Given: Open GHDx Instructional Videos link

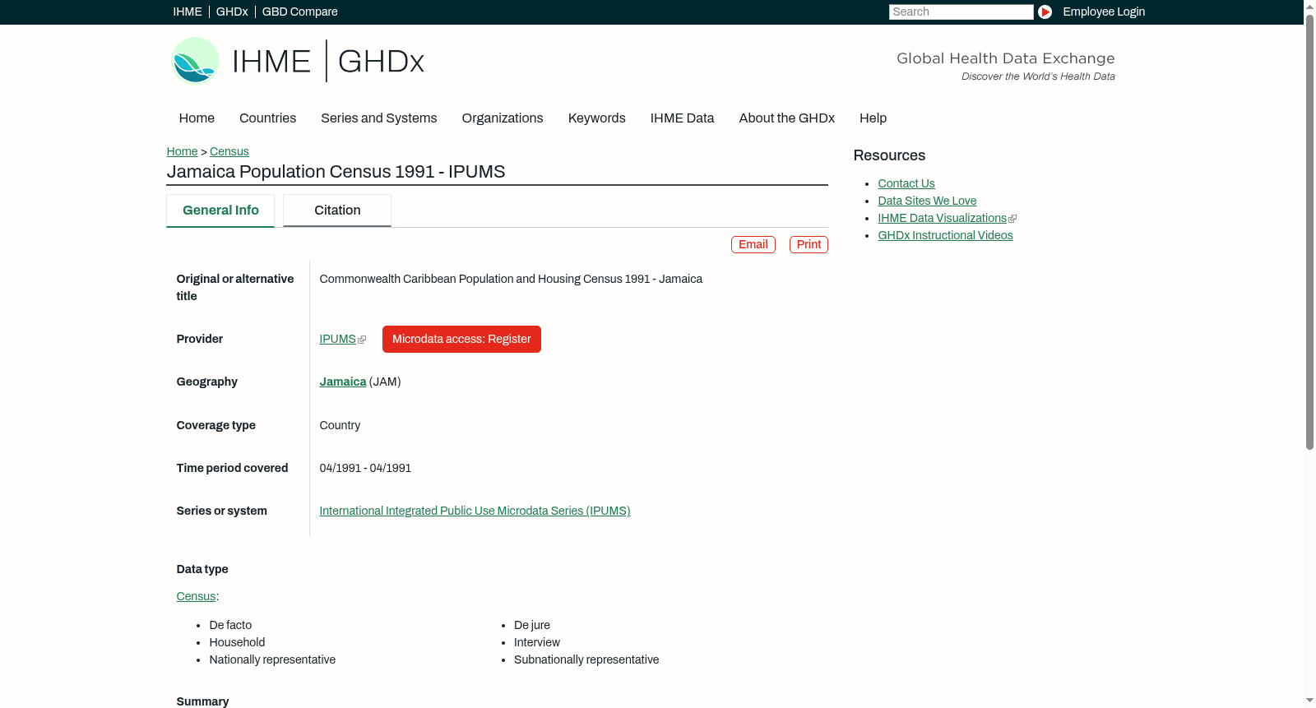Looking at the screenshot, I should 945,235.
